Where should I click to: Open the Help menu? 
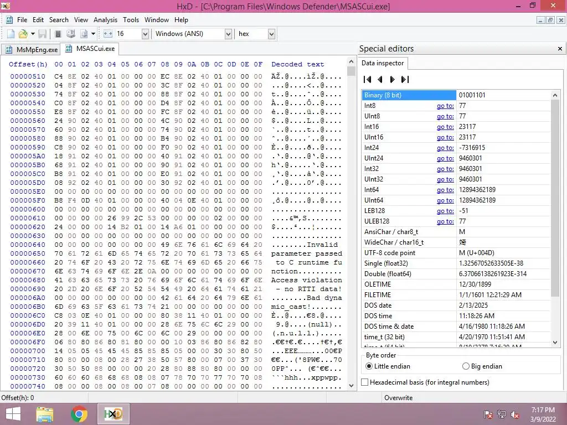(181, 20)
